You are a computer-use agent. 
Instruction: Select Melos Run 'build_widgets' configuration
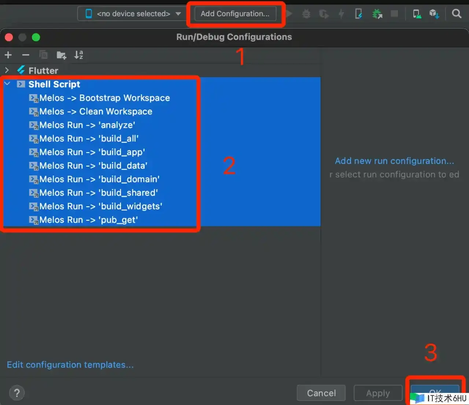(x=101, y=206)
